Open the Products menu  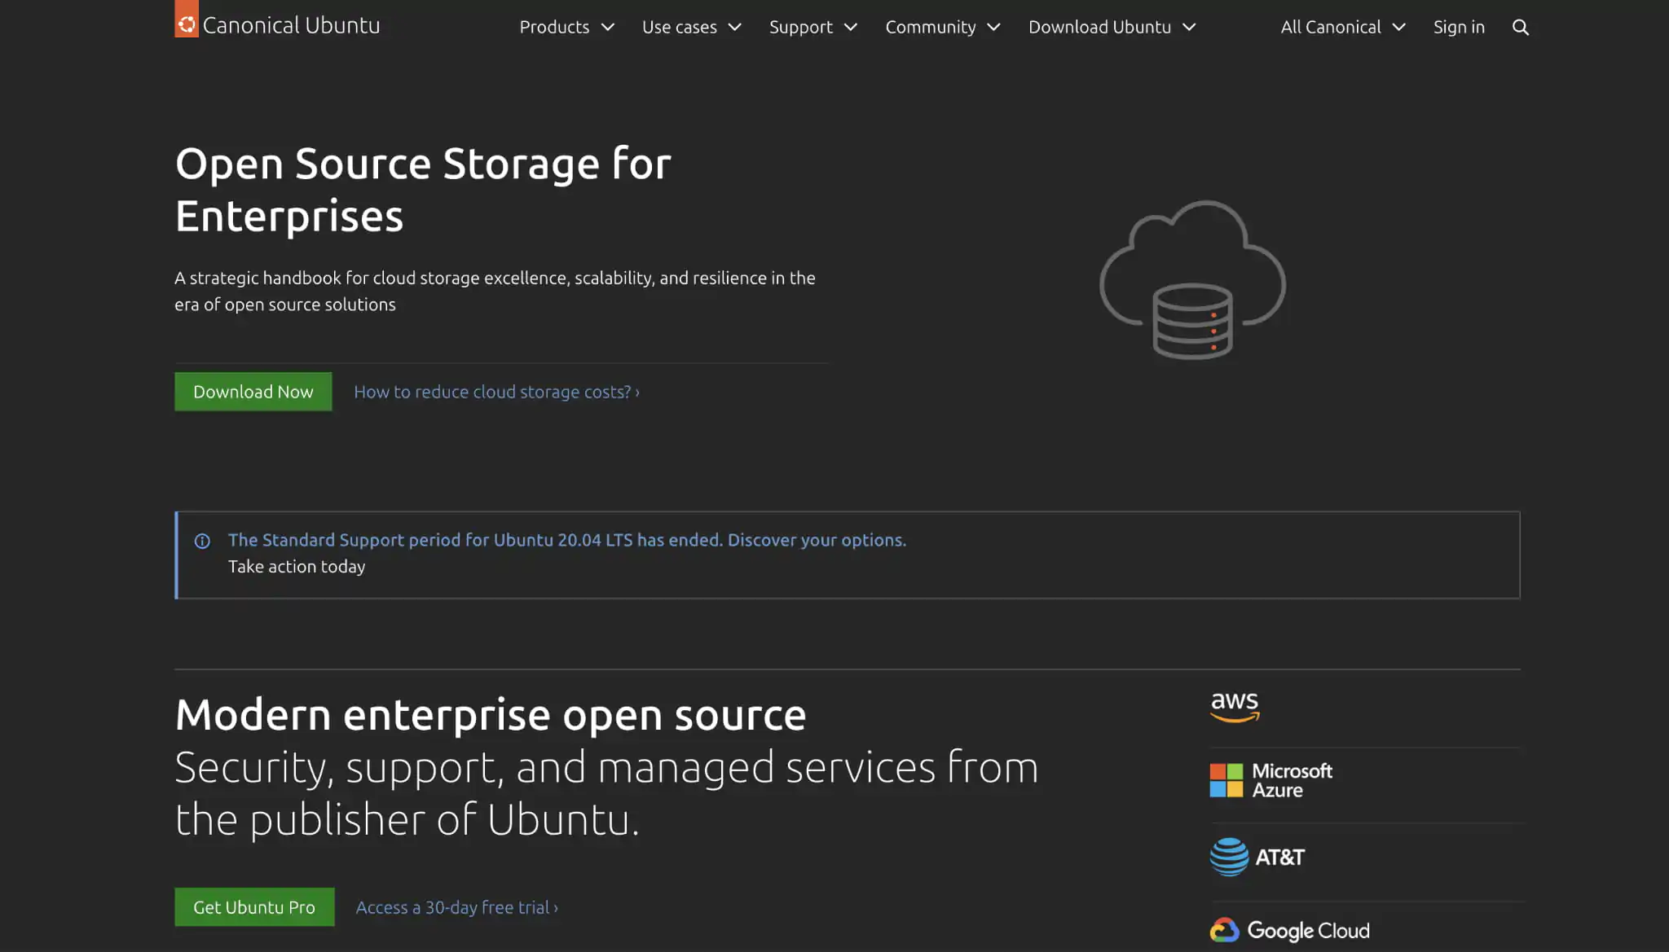[x=566, y=27]
